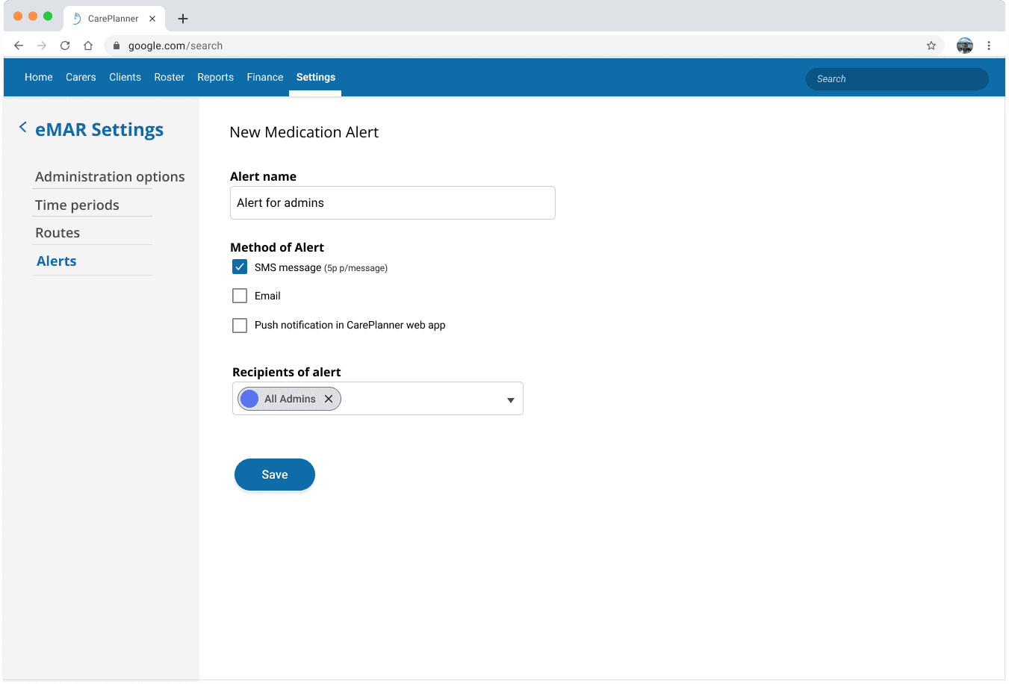
Task: Open the Clients menu item
Action: (x=125, y=77)
